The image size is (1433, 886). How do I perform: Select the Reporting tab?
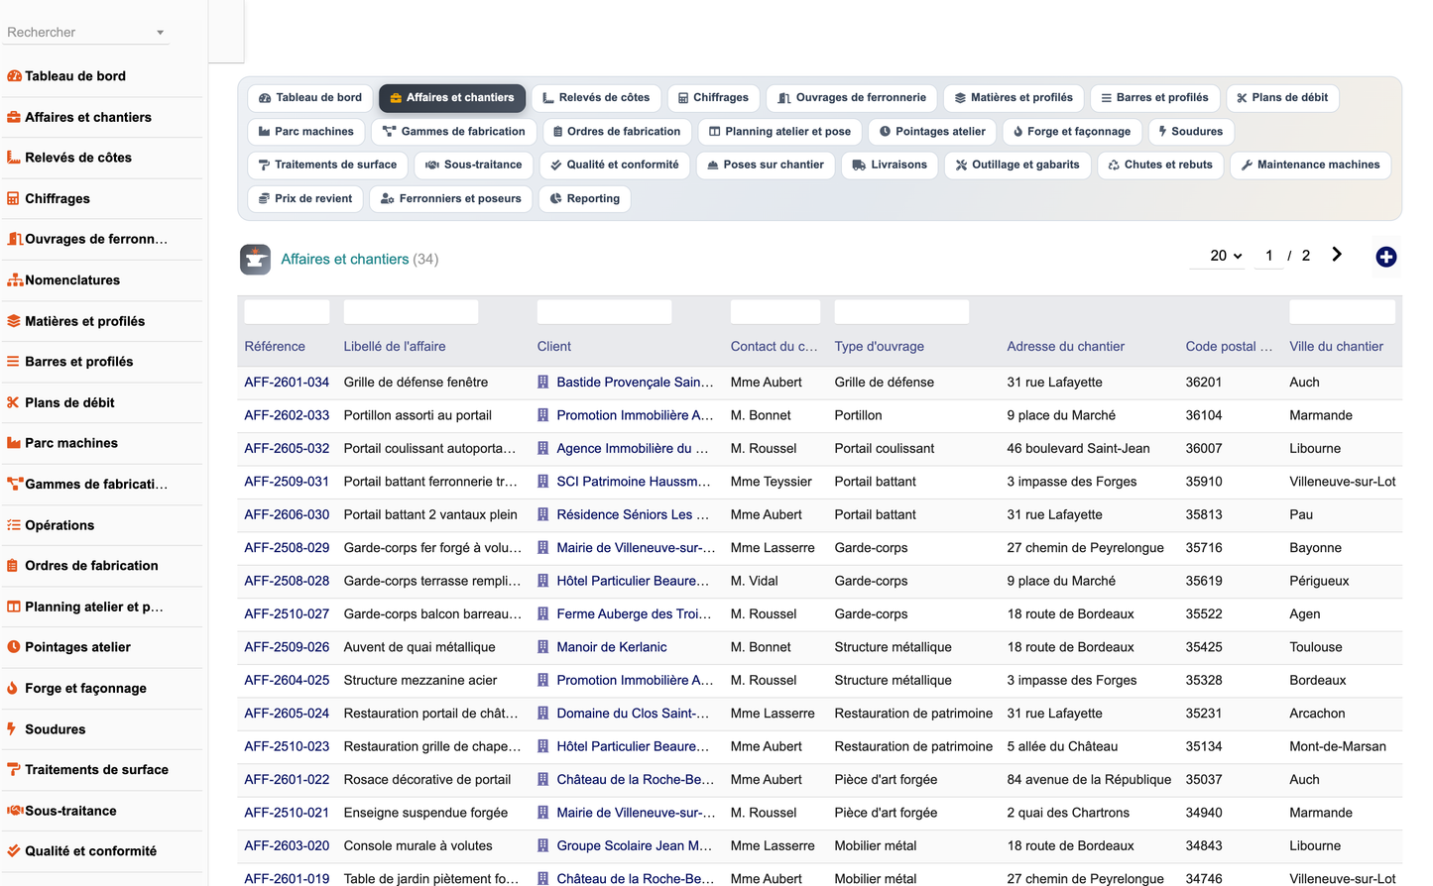pyautogui.click(x=584, y=199)
